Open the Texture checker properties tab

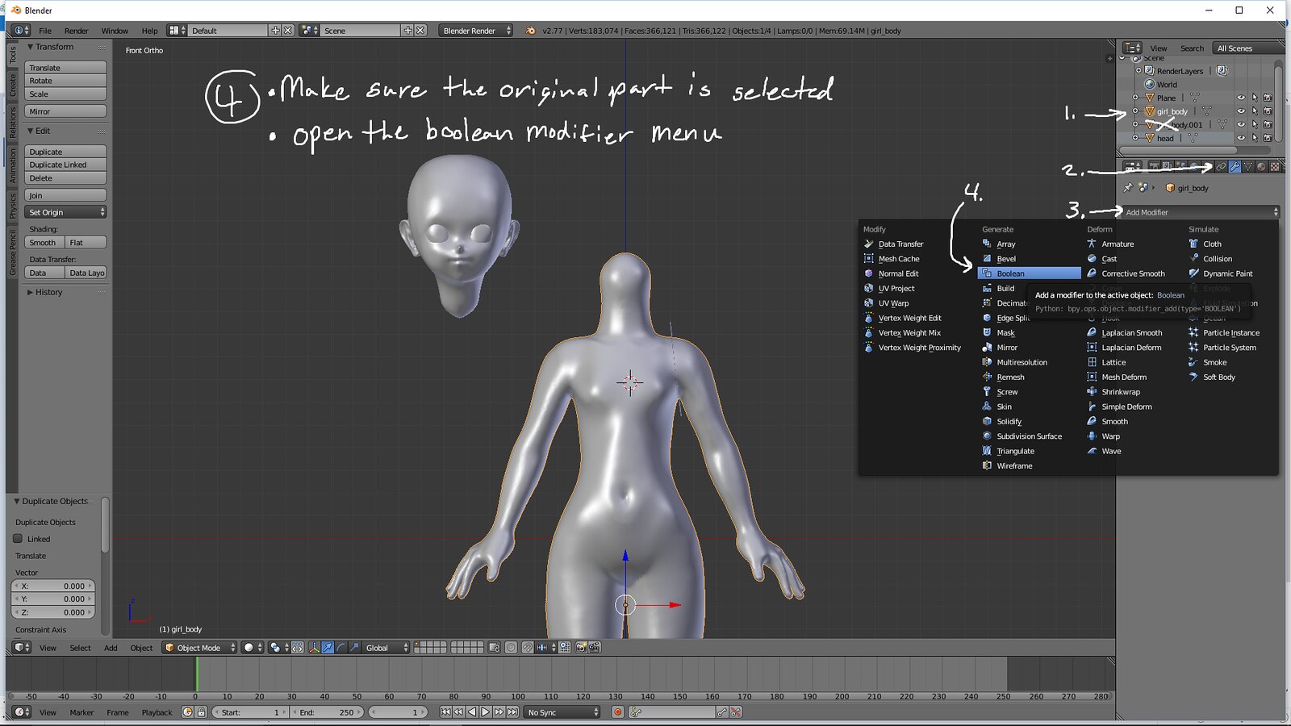[x=1275, y=167]
